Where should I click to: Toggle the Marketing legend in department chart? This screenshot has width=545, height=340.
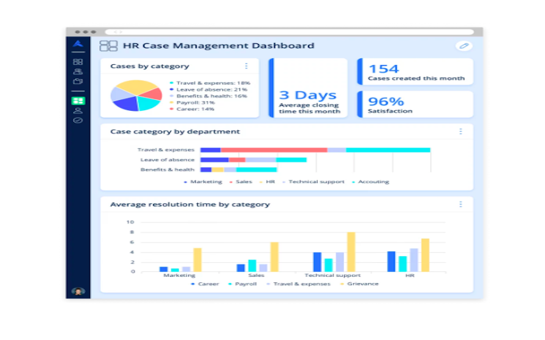(x=203, y=182)
